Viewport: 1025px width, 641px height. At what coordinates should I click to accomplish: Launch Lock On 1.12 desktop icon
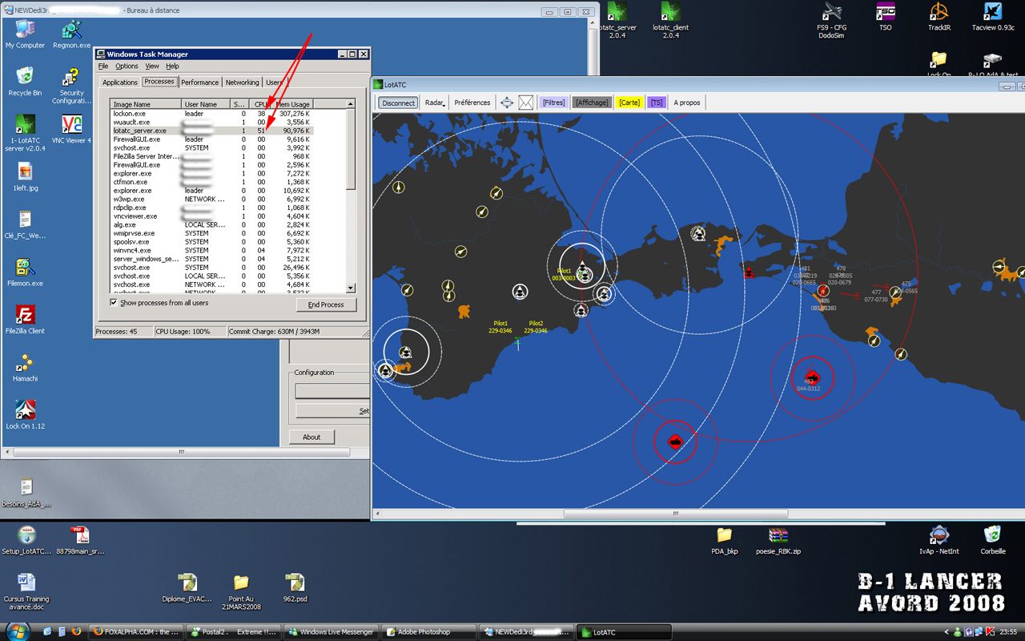[25, 409]
